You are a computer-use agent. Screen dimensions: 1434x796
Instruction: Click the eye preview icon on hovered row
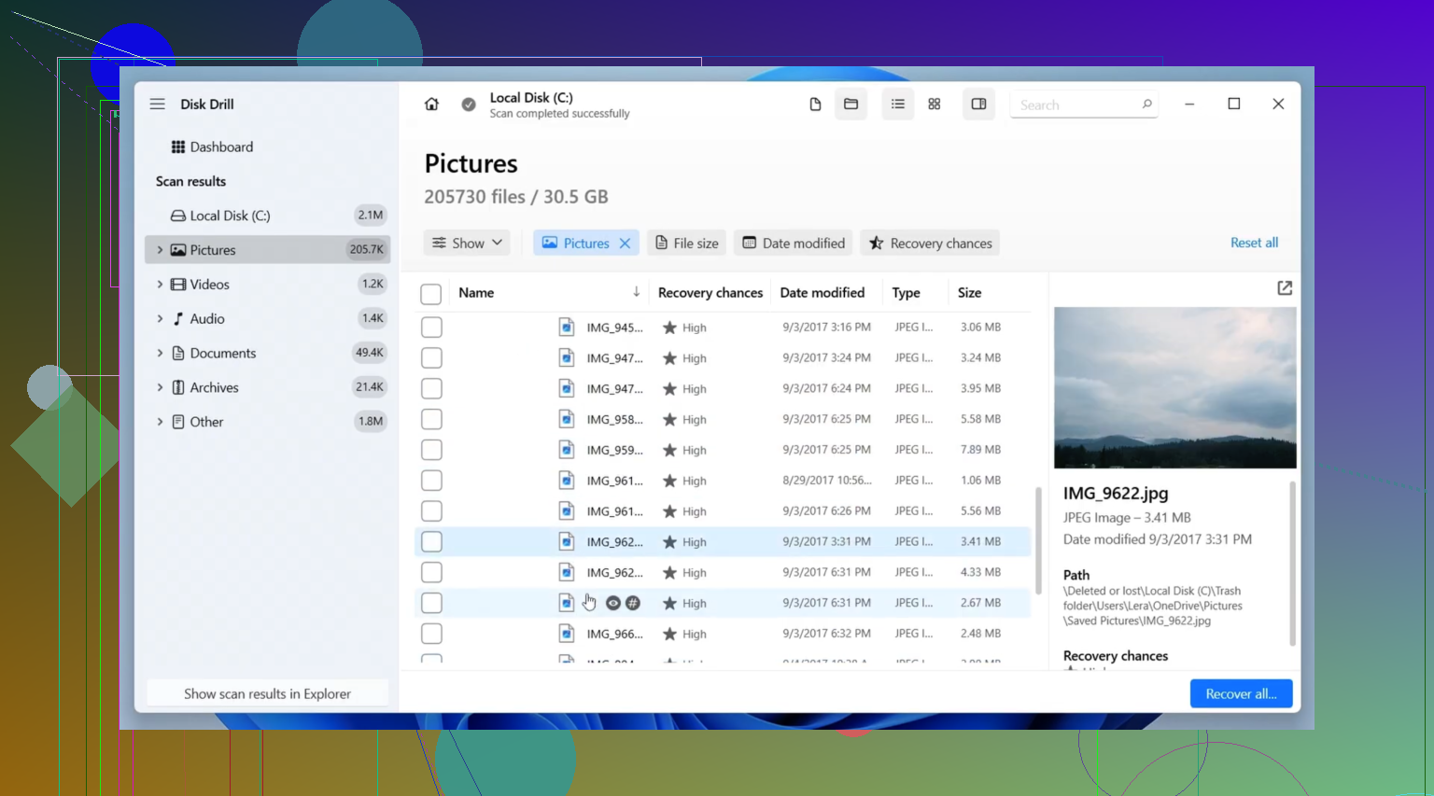(613, 603)
